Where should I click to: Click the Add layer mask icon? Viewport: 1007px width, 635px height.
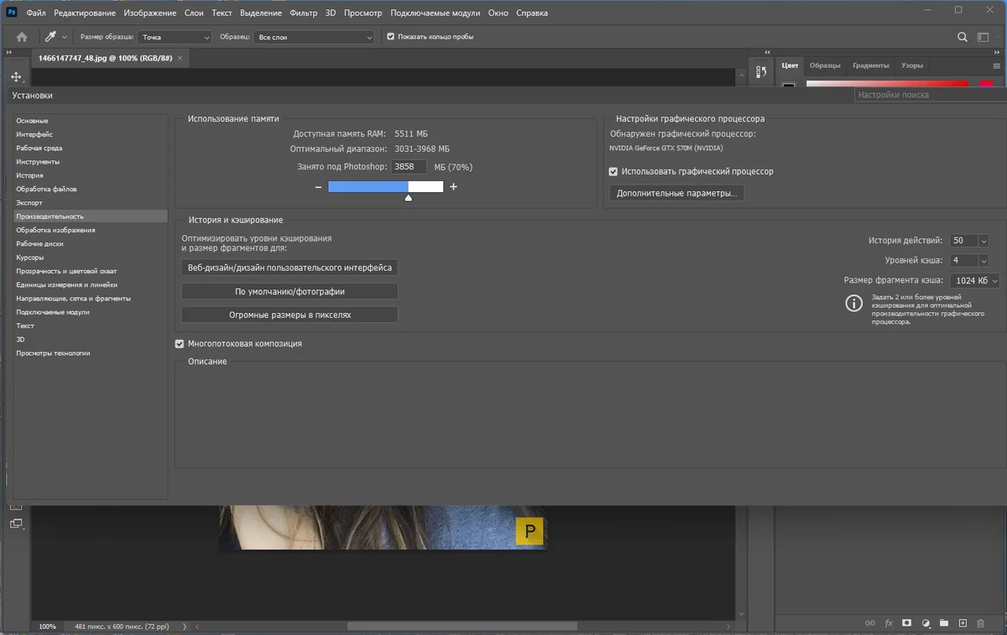click(907, 623)
